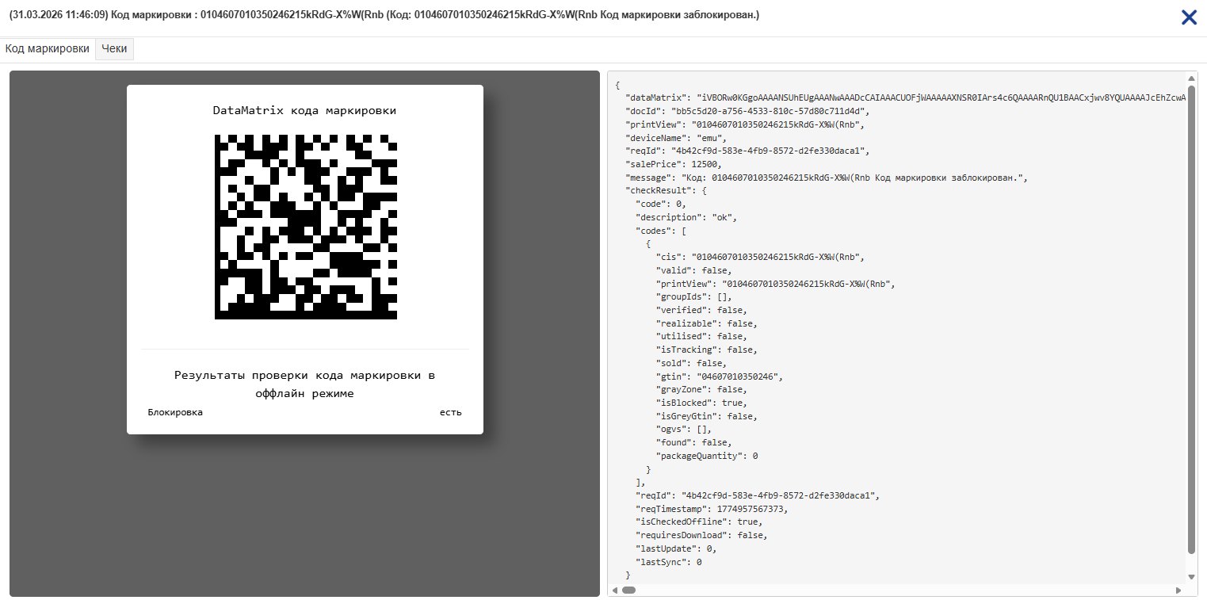The width and height of the screenshot is (1207, 600).
Task: Click the DataMatrix barcode image
Action: (x=305, y=227)
